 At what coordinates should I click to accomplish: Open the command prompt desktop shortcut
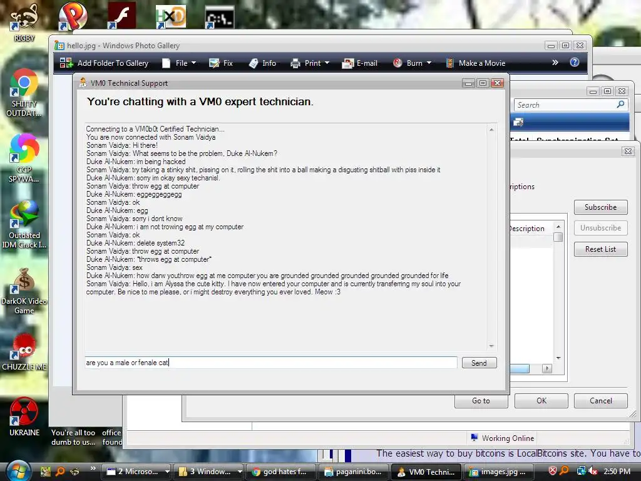220,17
